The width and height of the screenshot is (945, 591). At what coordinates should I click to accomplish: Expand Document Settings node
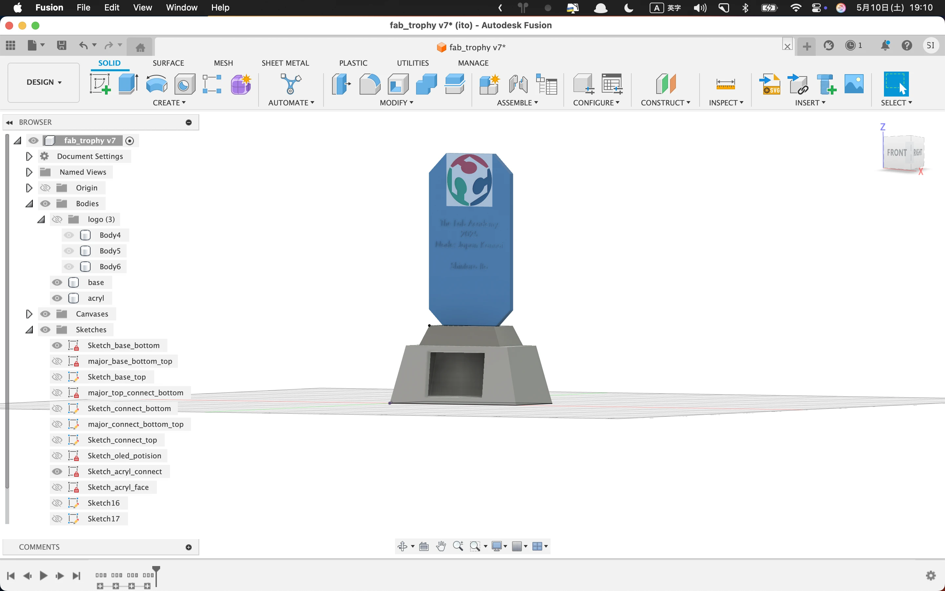tap(29, 156)
